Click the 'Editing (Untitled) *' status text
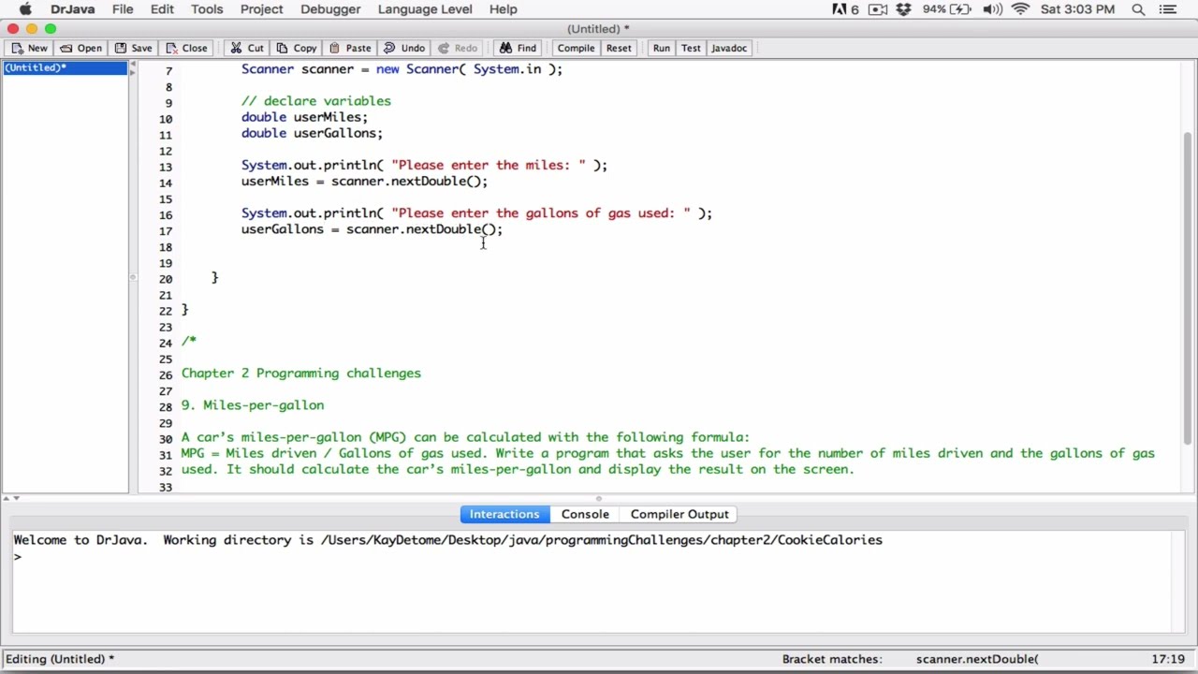Viewport: 1198px width, 674px height. point(60,659)
